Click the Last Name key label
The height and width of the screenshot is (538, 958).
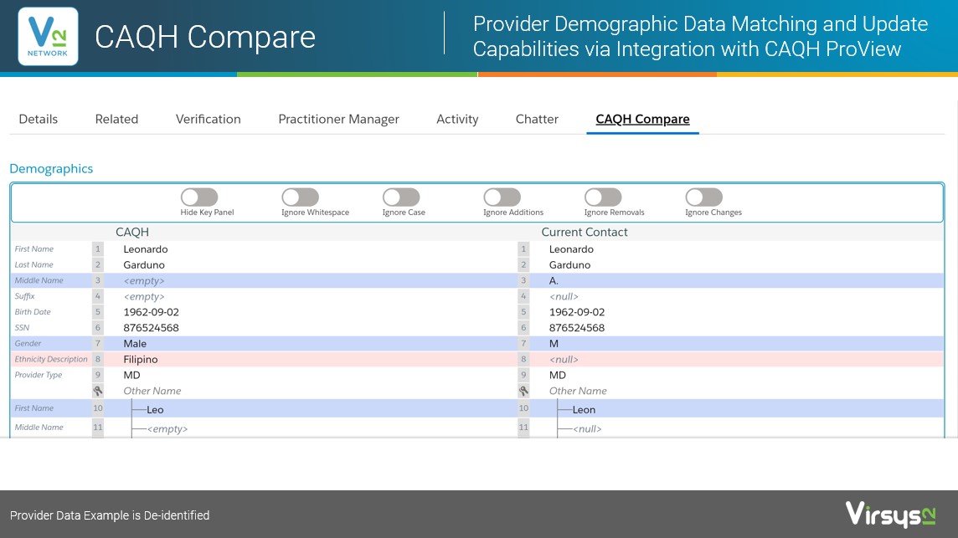(x=34, y=265)
